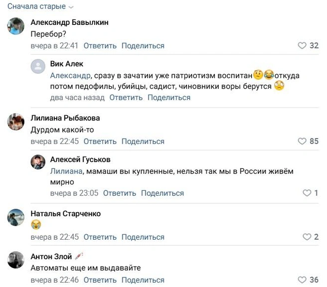Share Антон Злой's comment
Viewport: 327px width, 287px height.
[x=143, y=281]
